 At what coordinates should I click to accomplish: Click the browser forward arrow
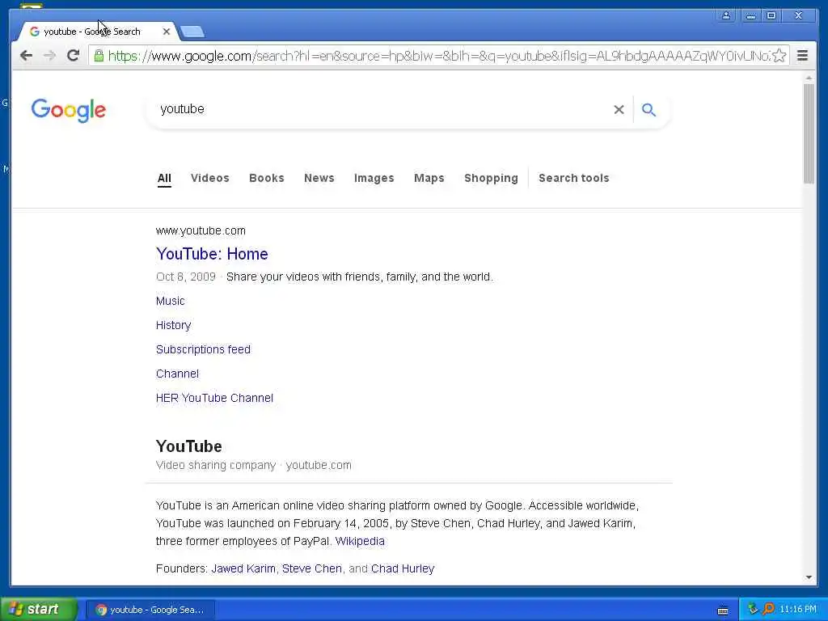pos(49,56)
